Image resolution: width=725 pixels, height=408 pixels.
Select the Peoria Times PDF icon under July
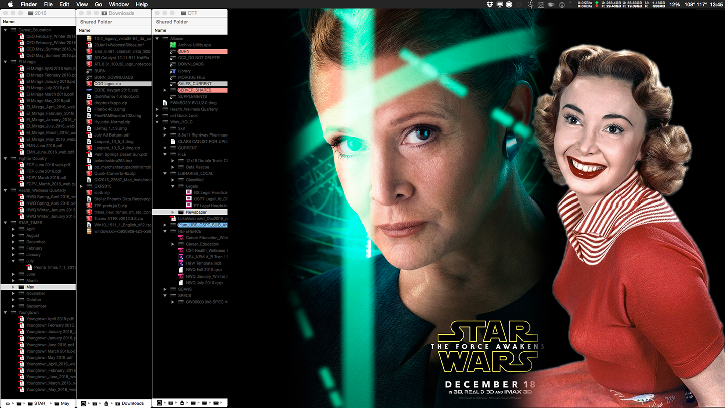[x=29, y=267]
